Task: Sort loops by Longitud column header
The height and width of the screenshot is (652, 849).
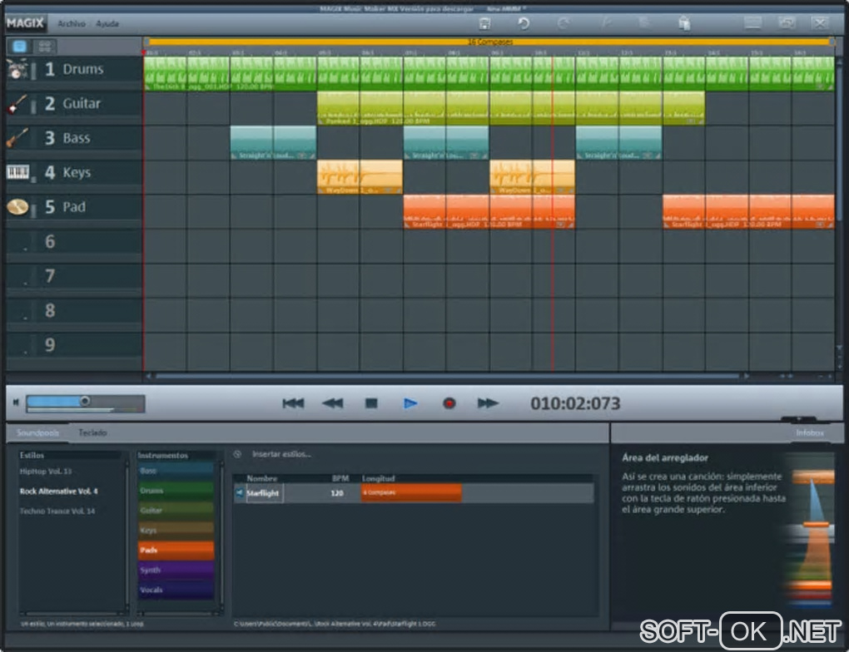Action: pyautogui.click(x=379, y=478)
